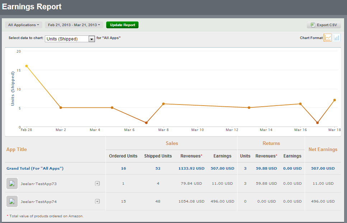Click Jeelan-TestApp73 app thumbnail icon
Image resolution: width=347 pixels, height=223 pixels.
click(12, 184)
